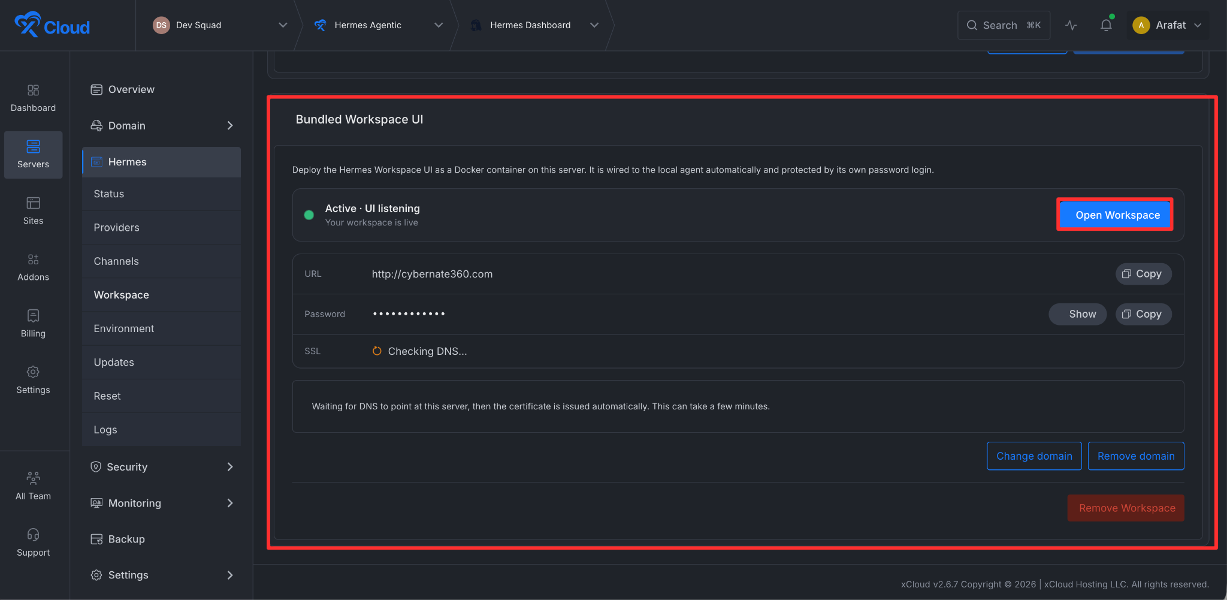Image resolution: width=1227 pixels, height=600 pixels.
Task: Click the http://cybernate360.com URL text
Action: 432,273
